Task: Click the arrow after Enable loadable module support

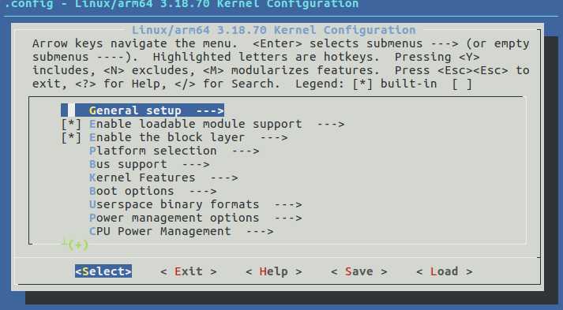Action: [331, 125]
